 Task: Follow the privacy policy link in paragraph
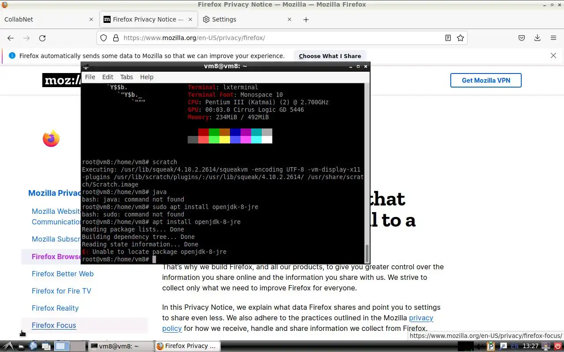(421, 318)
